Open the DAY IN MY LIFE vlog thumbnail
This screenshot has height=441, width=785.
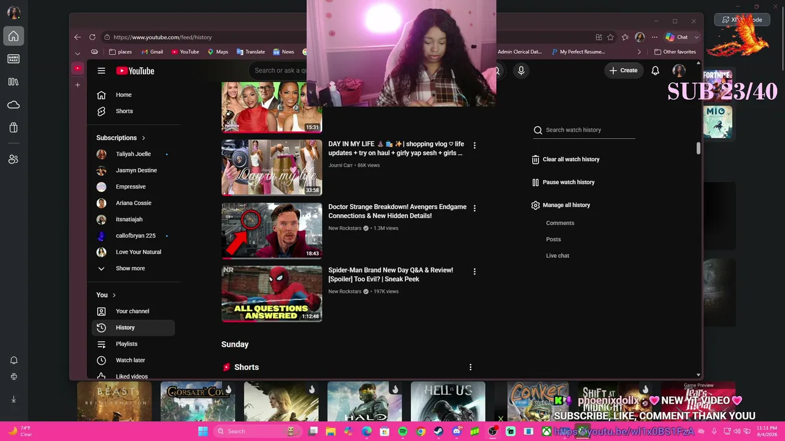coord(272,167)
